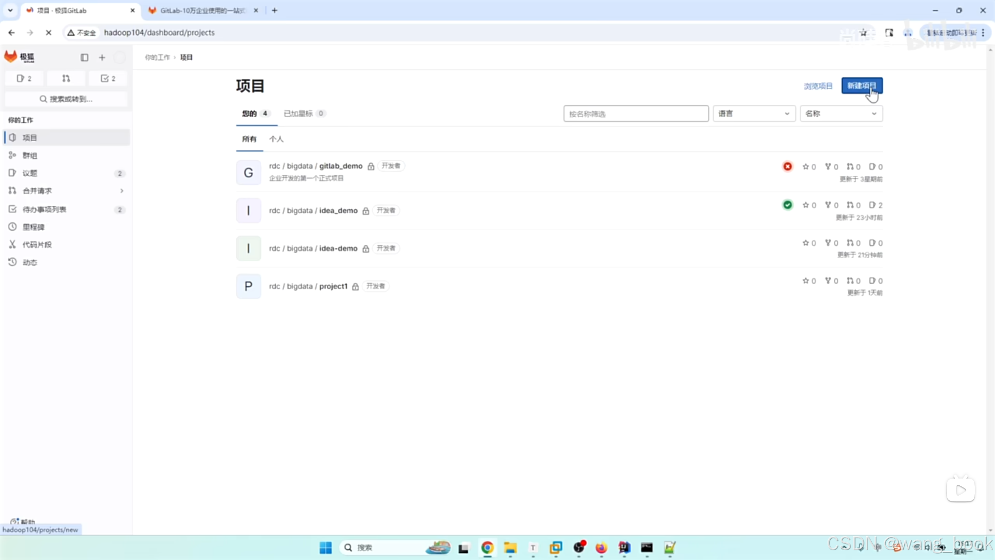The height and width of the screenshot is (560, 995).
Task: Open the plus create-new menu in the sidebar
Action: pyautogui.click(x=102, y=58)
